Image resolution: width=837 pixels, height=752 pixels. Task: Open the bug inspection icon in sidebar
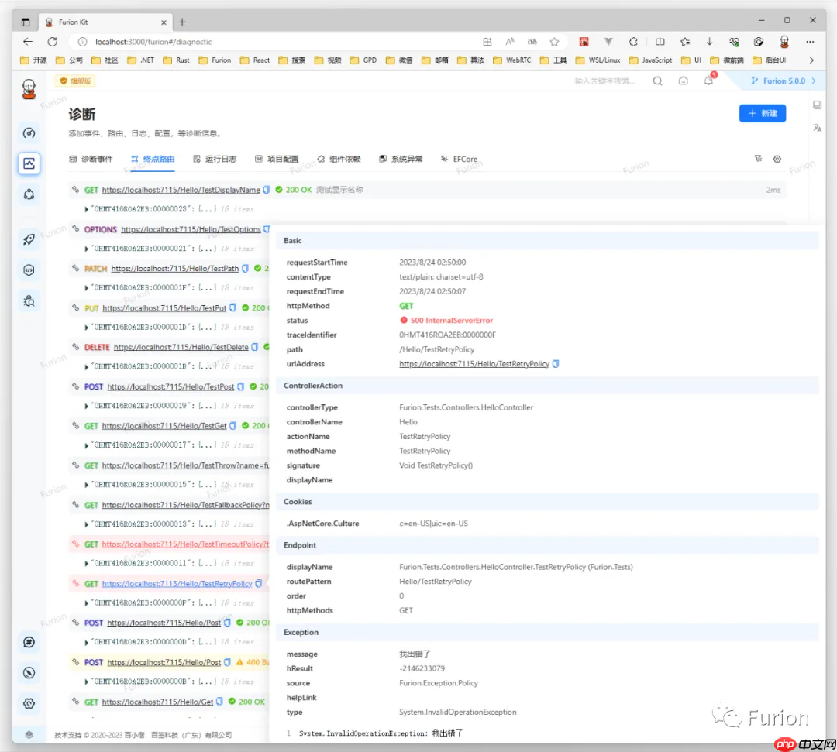coord(29,300)
